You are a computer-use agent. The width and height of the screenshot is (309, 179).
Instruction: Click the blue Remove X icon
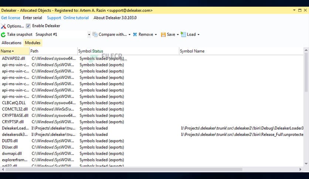tap(135, 34)
